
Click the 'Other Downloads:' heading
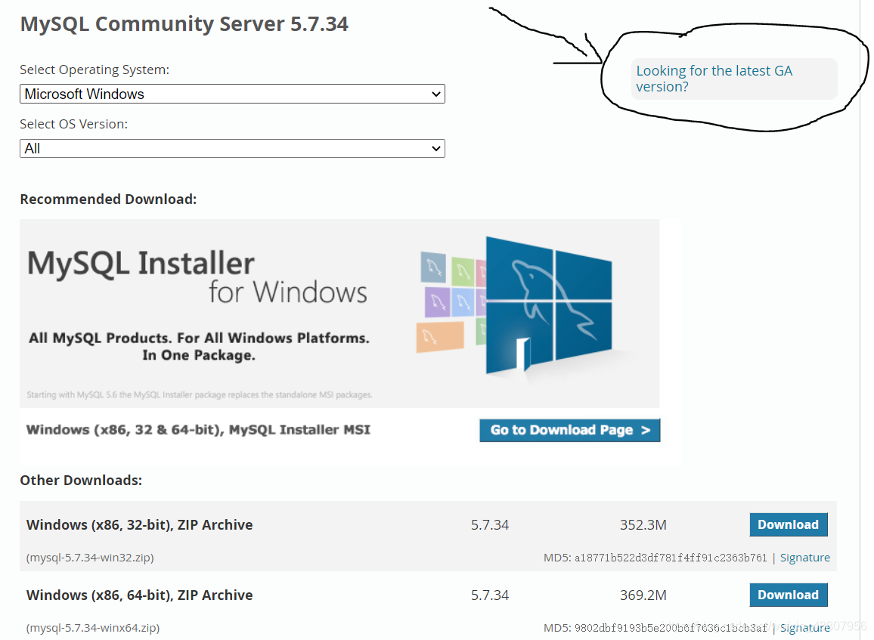point(81,480)
